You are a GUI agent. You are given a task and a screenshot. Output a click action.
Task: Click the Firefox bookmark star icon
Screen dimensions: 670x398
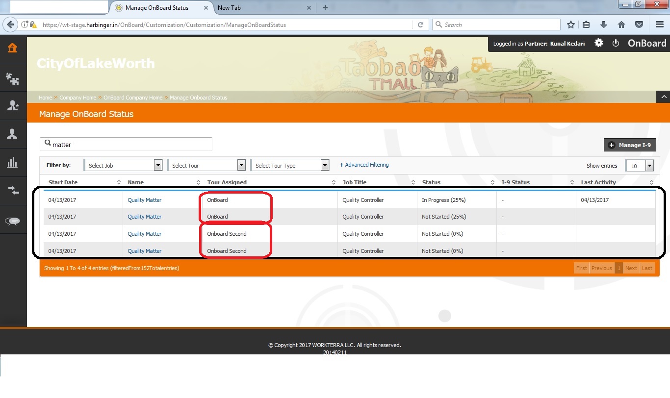coord(571,25)
